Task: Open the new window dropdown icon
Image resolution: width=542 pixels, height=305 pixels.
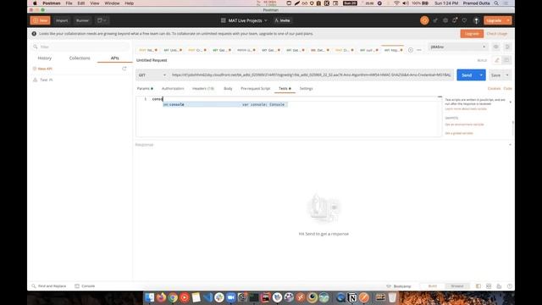Action: (102, 20)
